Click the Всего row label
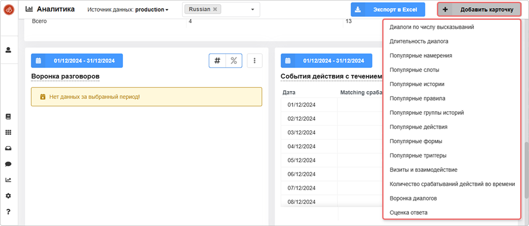The image size is (529, 226). point(39,22)
